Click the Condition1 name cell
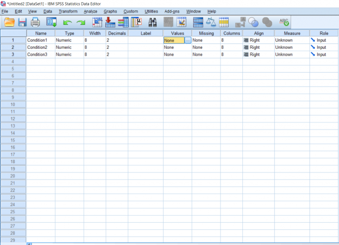The width and height of the screenshot is (339, 245). click(41, 40)
